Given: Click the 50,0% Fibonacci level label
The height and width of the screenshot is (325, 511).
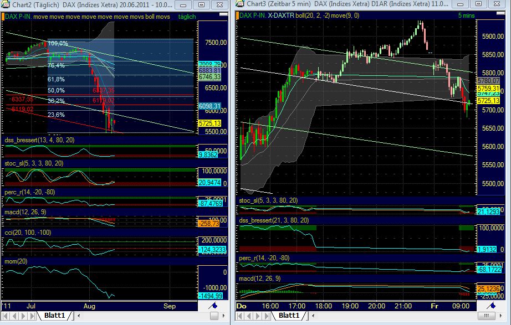Looking at the screenshot, I should click(57, 91).
